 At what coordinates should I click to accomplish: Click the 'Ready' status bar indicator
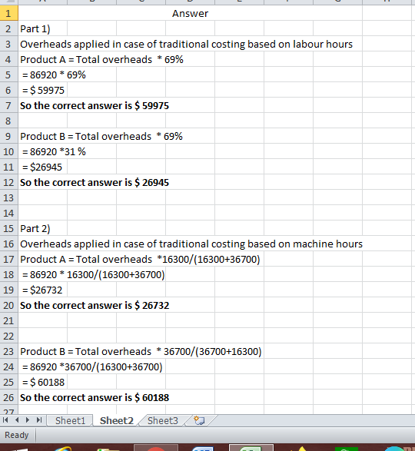pos(17,435)
